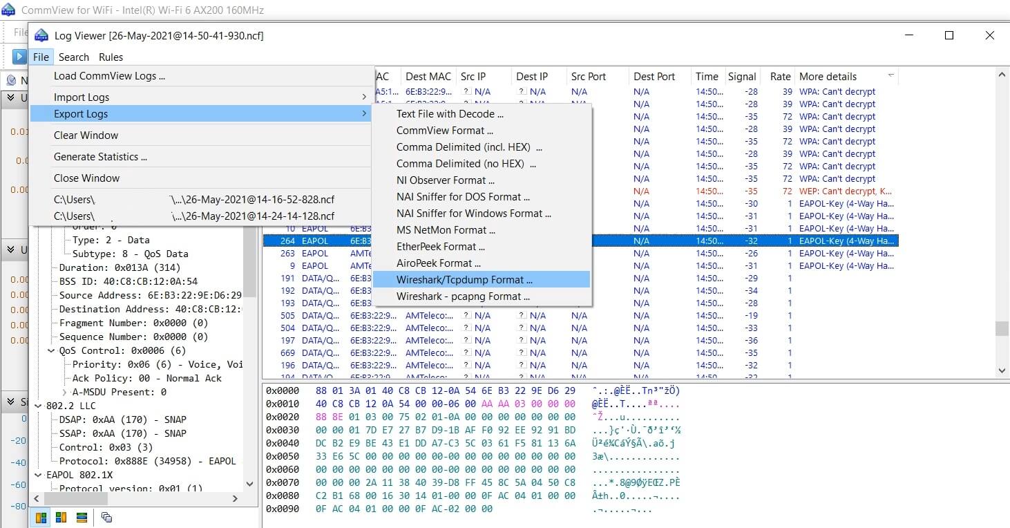Collapse the QoS Control tree node
The image size is (1010, 528).
click(x=51, y=350)
